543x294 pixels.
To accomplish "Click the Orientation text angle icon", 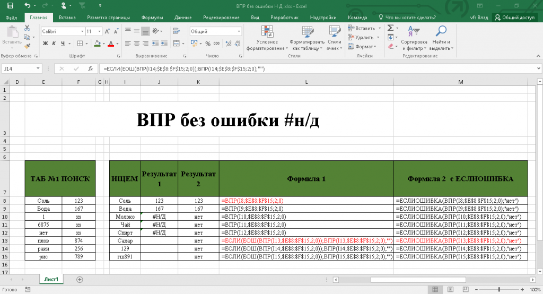I will (155, 31).
